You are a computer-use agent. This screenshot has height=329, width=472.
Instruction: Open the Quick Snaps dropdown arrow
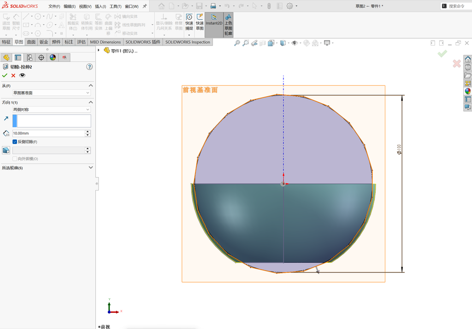(x=189, y=35)
